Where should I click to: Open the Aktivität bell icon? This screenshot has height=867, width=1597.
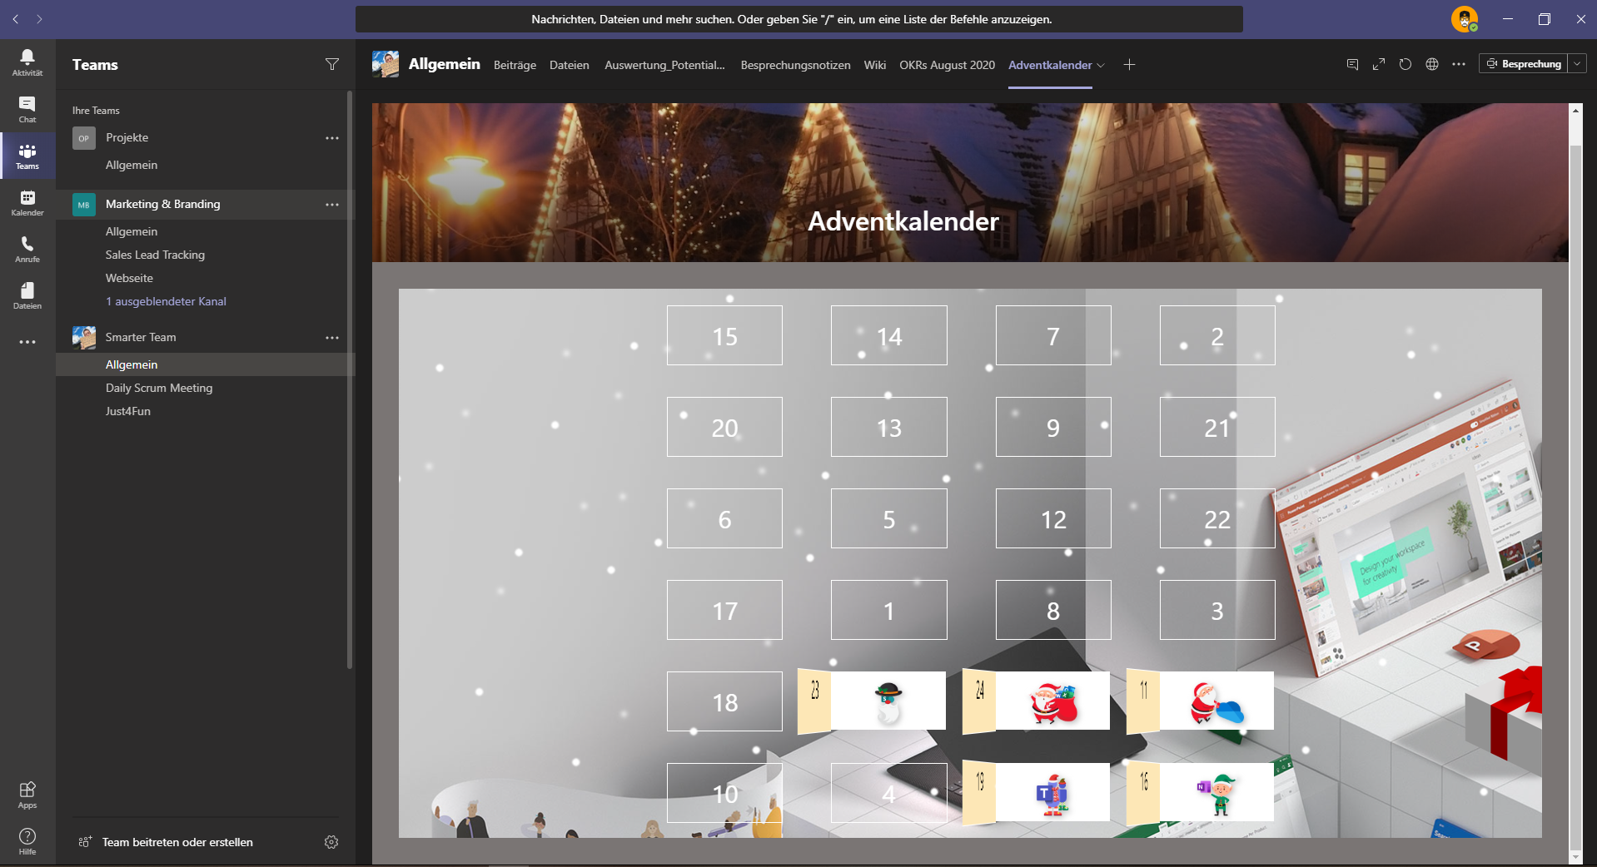(27, 62)
